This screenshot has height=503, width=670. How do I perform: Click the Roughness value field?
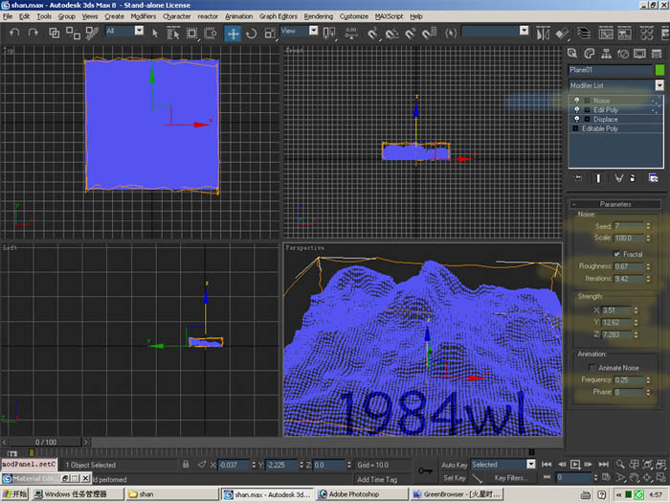tap(629, 266)
